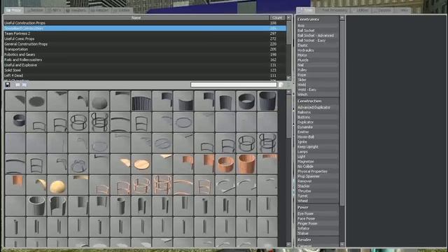
Task: Pick the yellow dome prop thumbnail
Action: tap(57, 185)
